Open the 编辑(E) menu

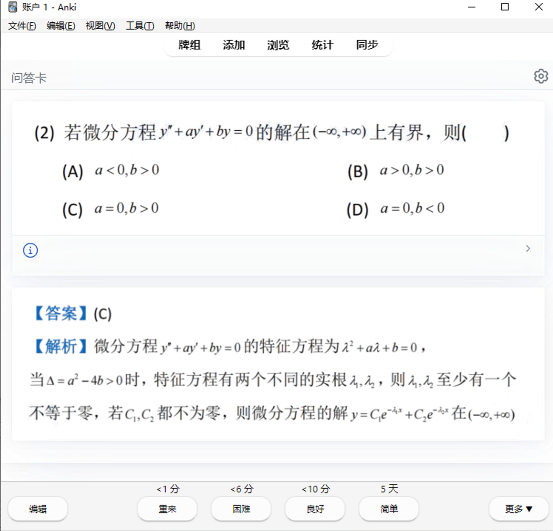pos(61,26)
